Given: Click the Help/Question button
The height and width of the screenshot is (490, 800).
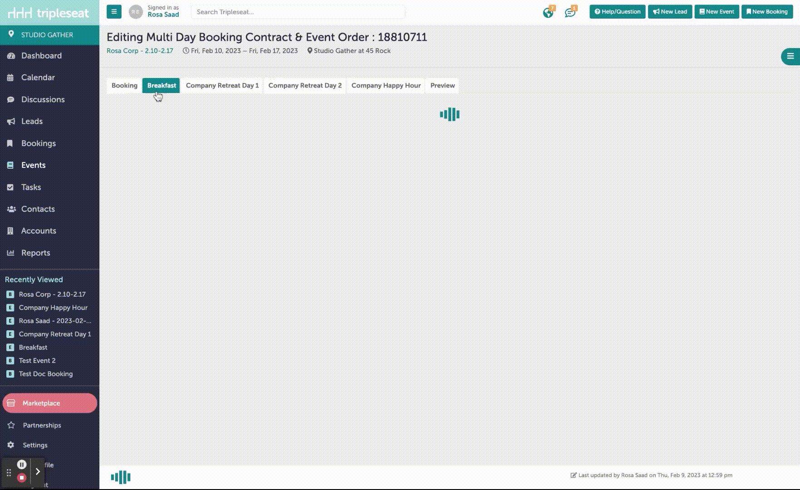Looking at the screenshot, I should 617,12.
